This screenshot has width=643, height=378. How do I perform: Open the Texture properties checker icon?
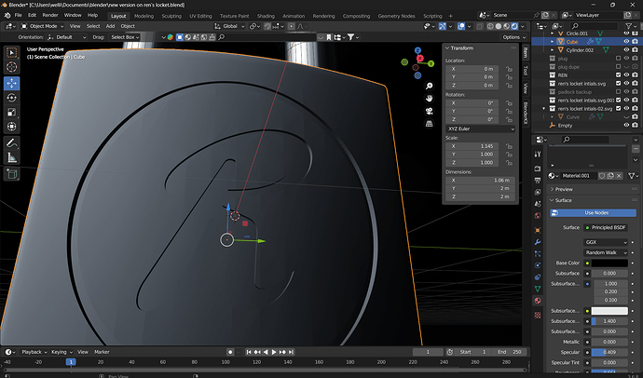click(x=538, y=315)
